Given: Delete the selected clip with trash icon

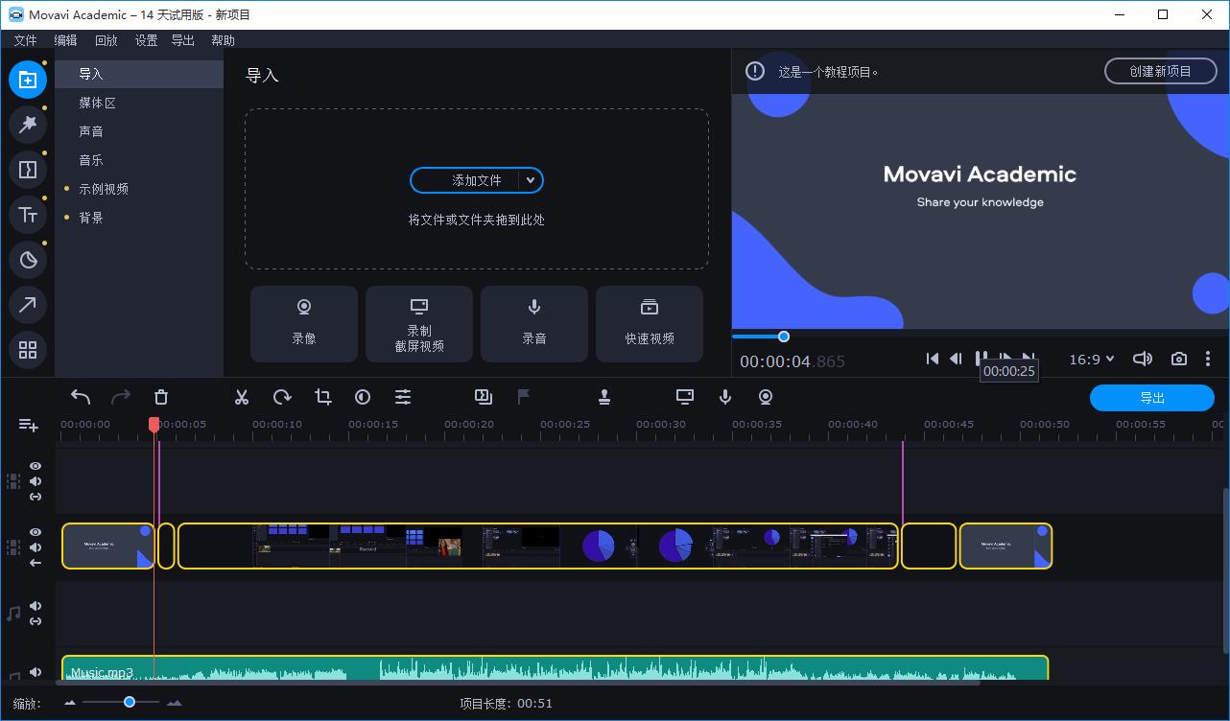Looking at the screenshot, I should (161, 397).
